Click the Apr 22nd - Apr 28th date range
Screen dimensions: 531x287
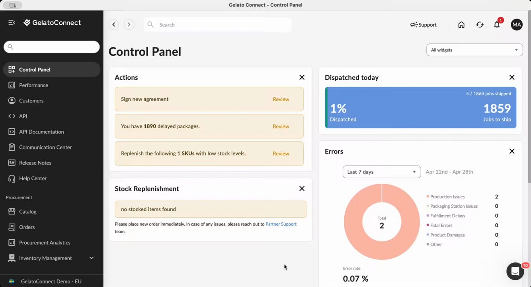[449, 172]
